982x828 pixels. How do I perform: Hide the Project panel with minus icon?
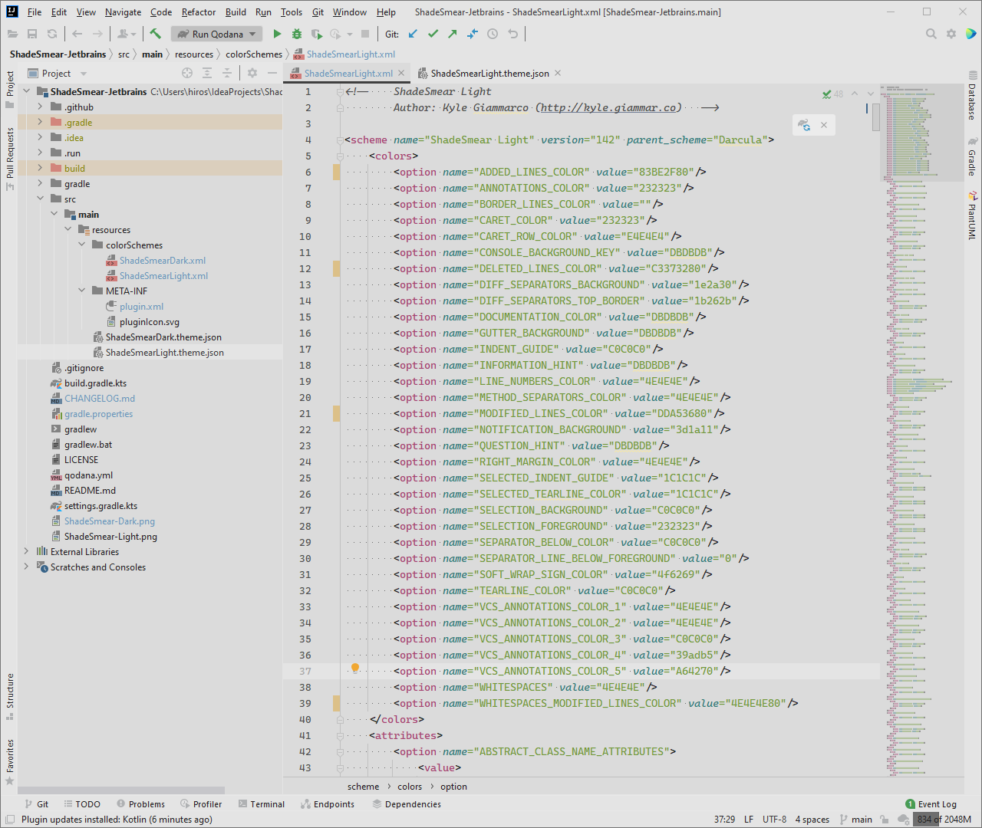click(x=272, y=73)
